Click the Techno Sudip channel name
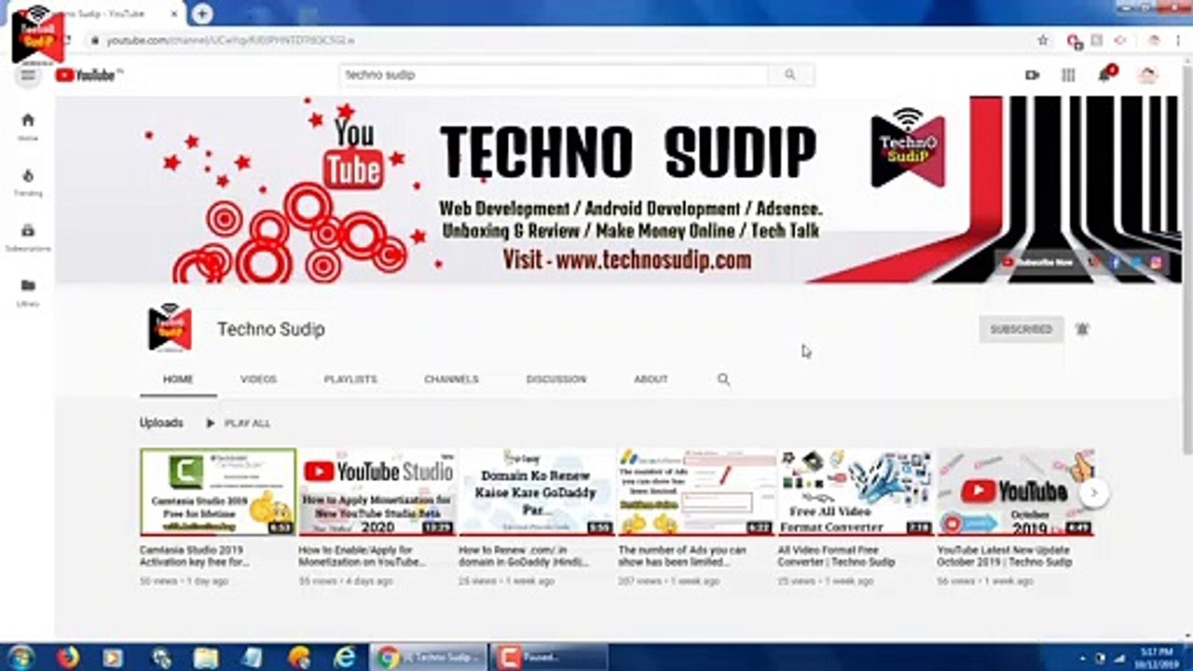Viewport: 1193px width, 671px height. tap(271, 329)
